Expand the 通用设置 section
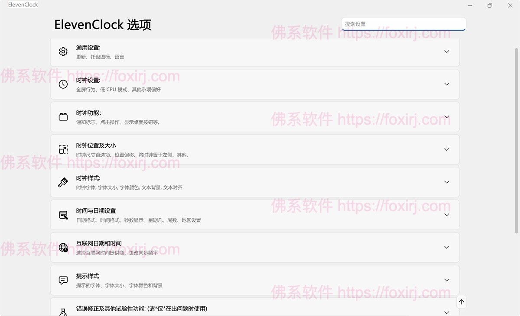Viewport: 520px width, 316px height. [x=447, y=52]
